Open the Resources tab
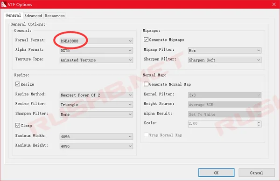 click(55, 16)
